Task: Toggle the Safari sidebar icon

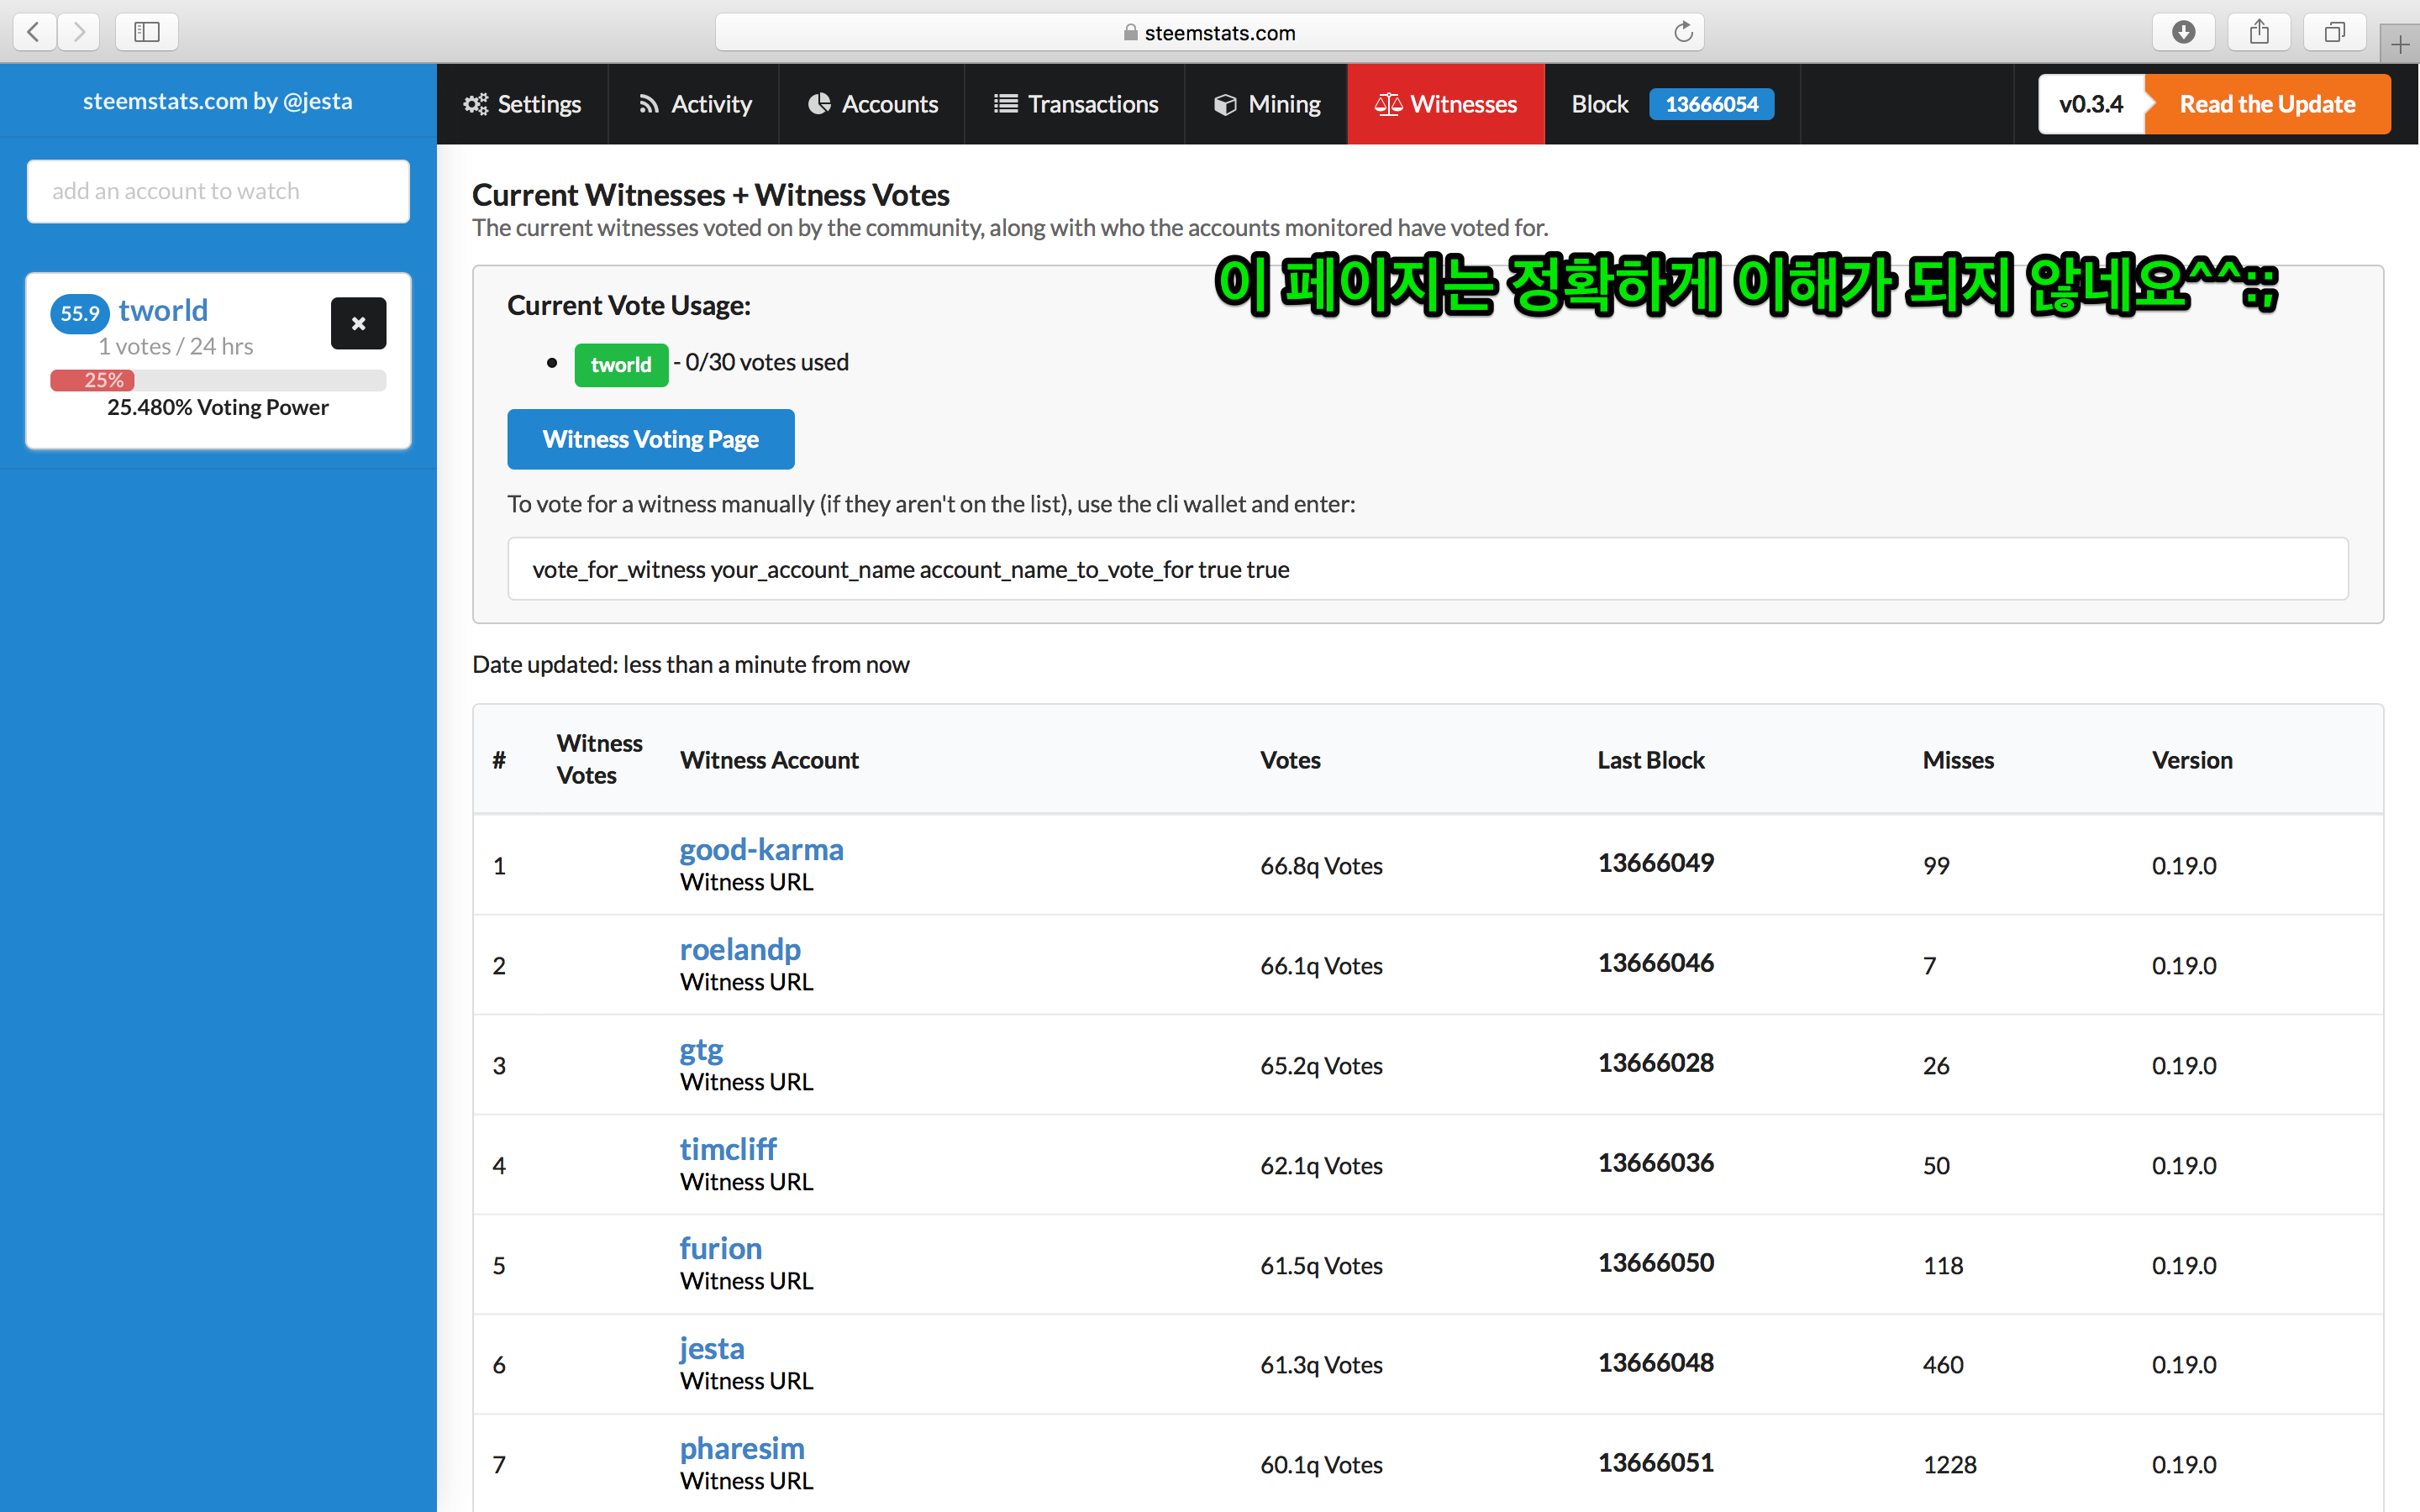Action: [x=147, y=31]
